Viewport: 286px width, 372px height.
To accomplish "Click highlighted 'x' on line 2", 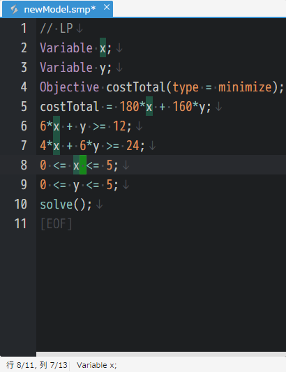I will click(103, 48).
